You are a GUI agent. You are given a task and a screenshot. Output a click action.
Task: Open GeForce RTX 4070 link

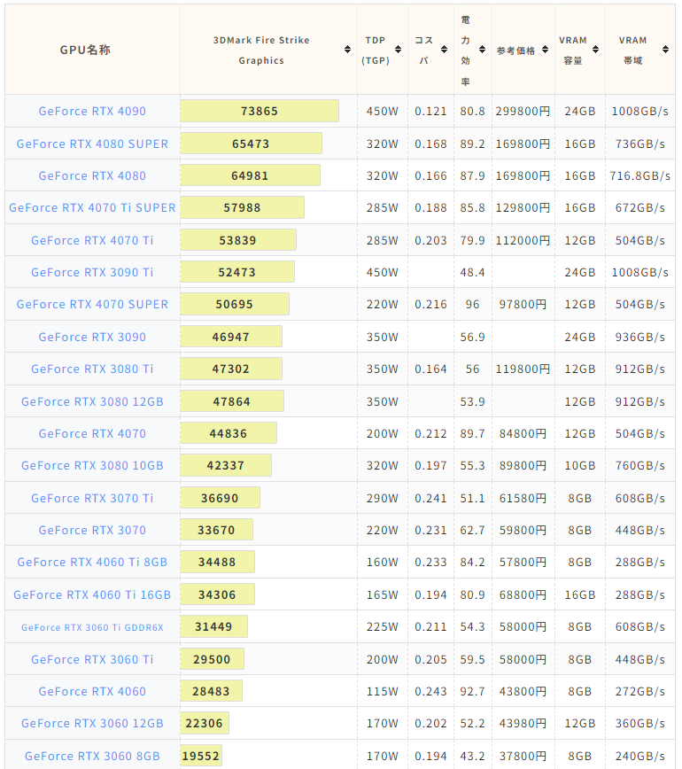tap(92, 433)
